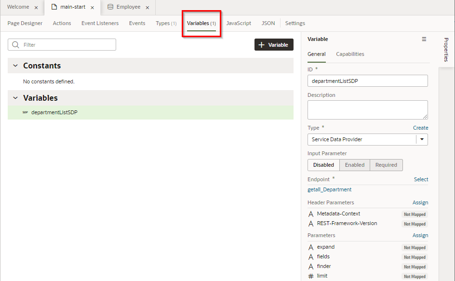Click the search icon in Filter box
Viewport: 455px width, 281px height.
tap(16, 45)
